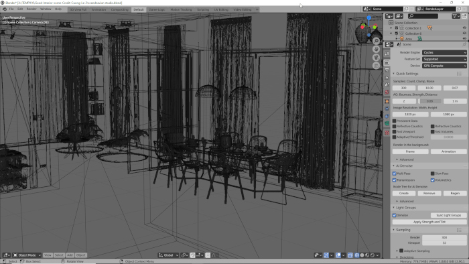Click the Frame render button
This screenshot has width=469, height=264.
[410, 151]
